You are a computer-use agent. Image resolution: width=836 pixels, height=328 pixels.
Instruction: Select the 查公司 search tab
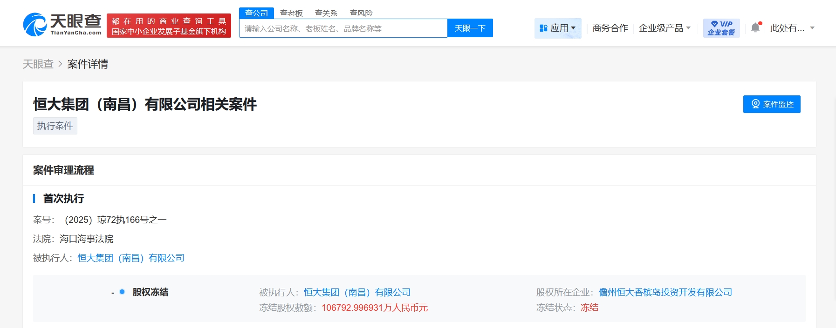[256, 13]
